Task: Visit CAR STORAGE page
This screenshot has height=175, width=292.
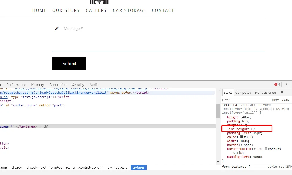Action: click(x=129, y=10)
